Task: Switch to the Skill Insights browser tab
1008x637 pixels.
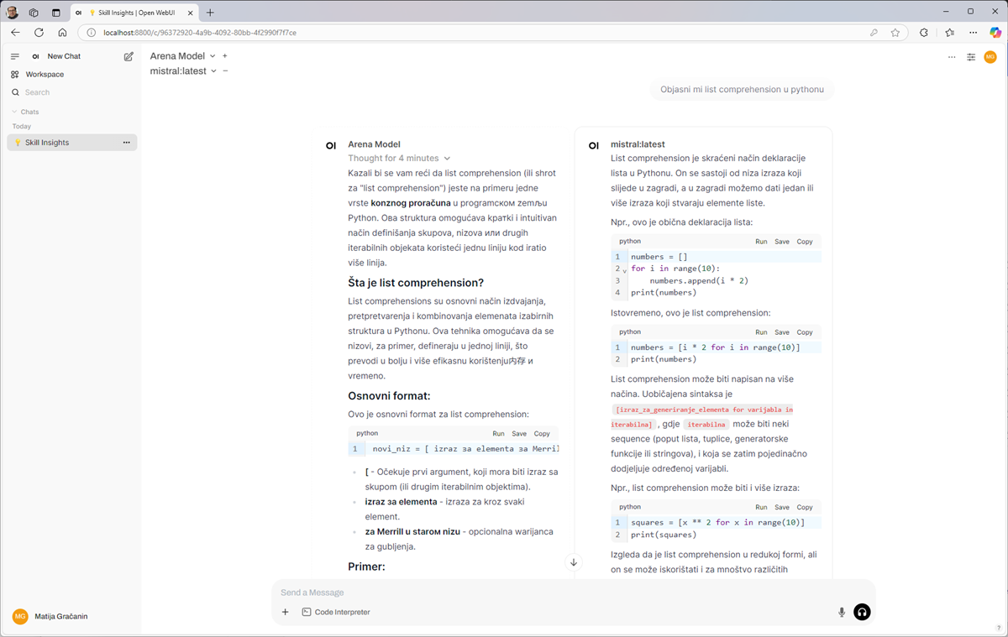Action: (134, 13)
